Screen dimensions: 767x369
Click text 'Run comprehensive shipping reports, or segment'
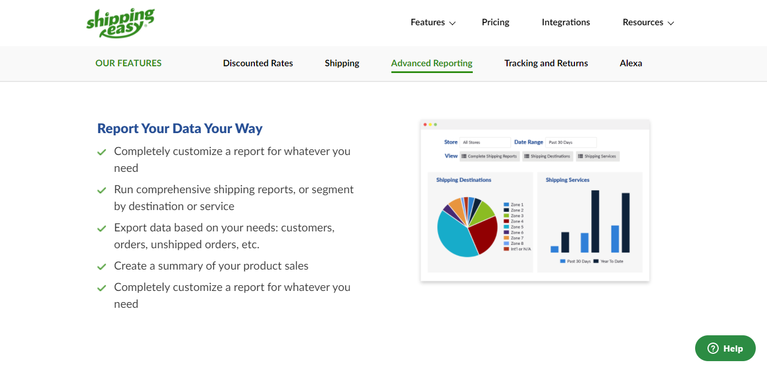pos(234,190)
